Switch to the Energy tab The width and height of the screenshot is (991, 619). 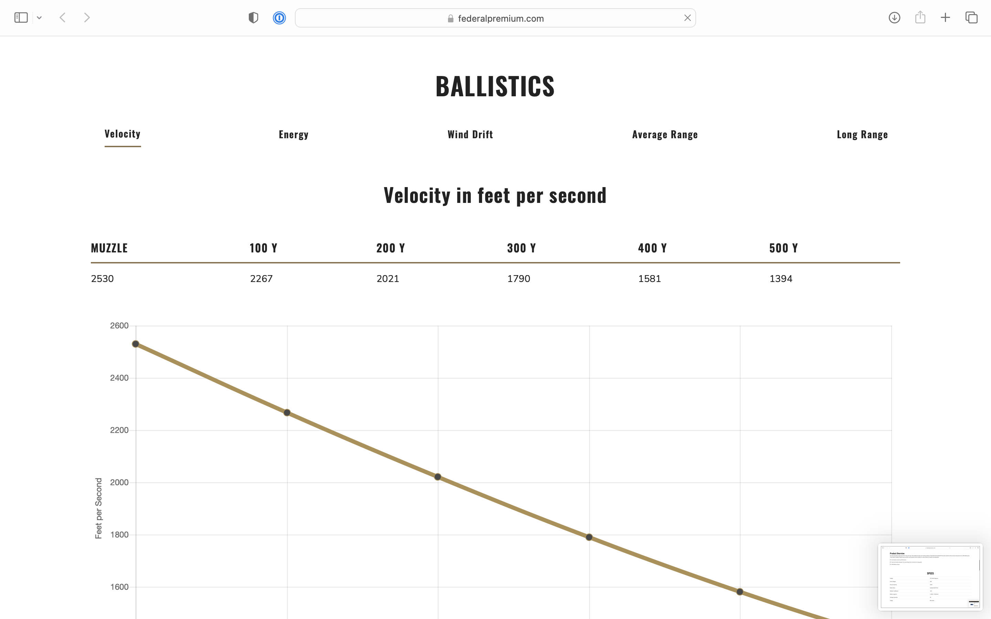(294, 134)
